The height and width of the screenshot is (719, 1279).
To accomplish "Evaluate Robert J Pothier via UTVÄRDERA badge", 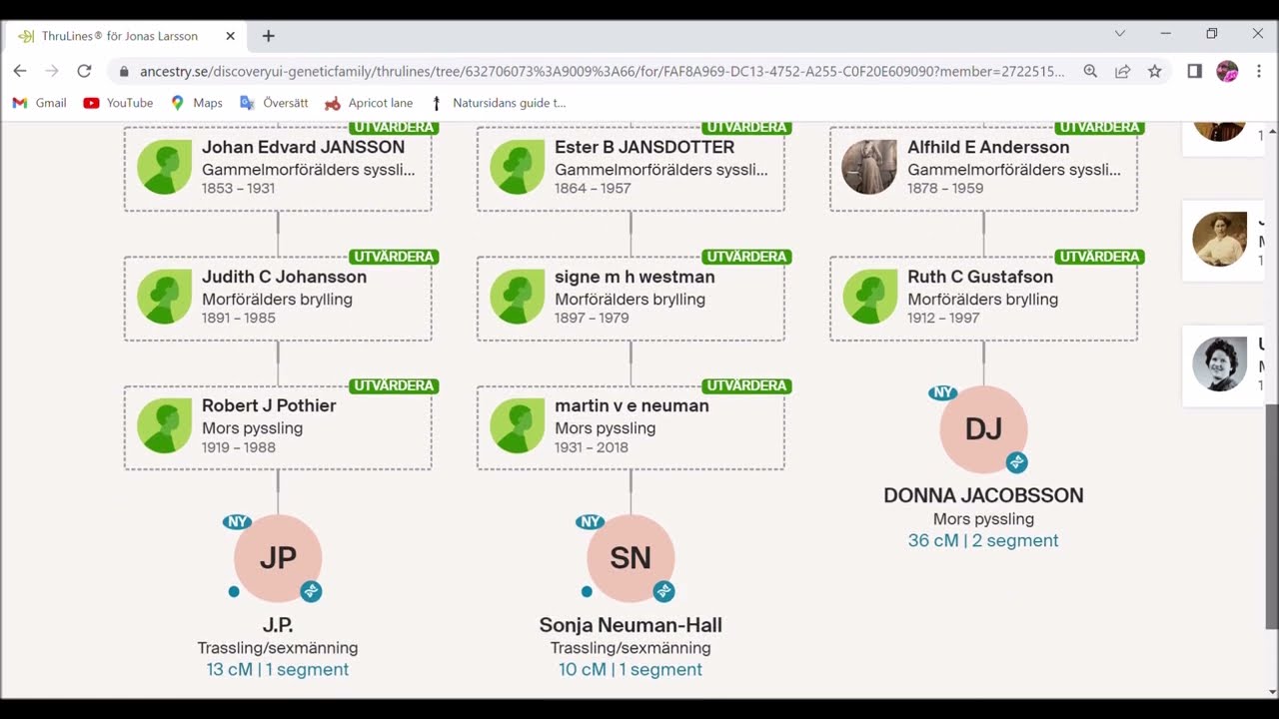I will coord(394,385).
